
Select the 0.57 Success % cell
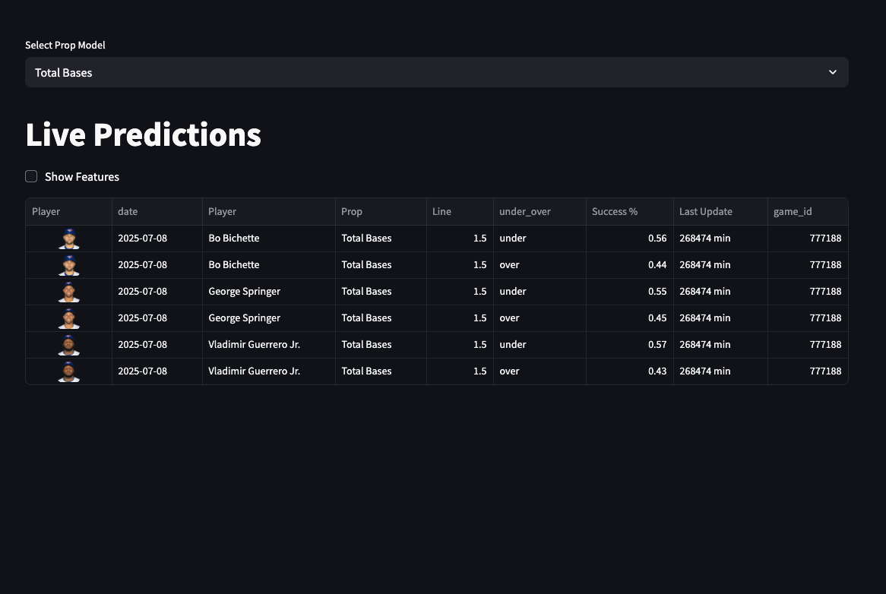(x=629, y=345)
